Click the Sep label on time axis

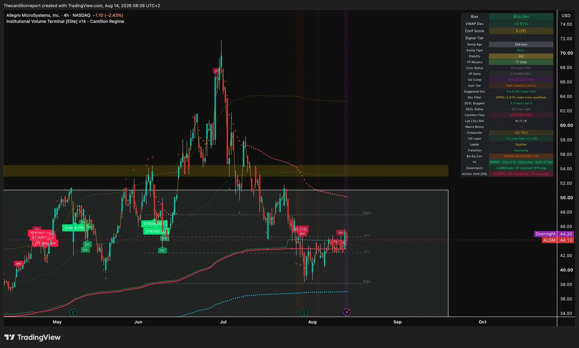point(397,322)
